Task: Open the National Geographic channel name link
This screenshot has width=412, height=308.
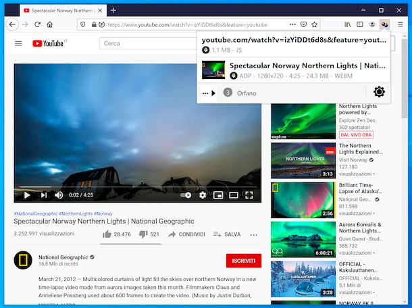Action: click(x=63, y=257)
